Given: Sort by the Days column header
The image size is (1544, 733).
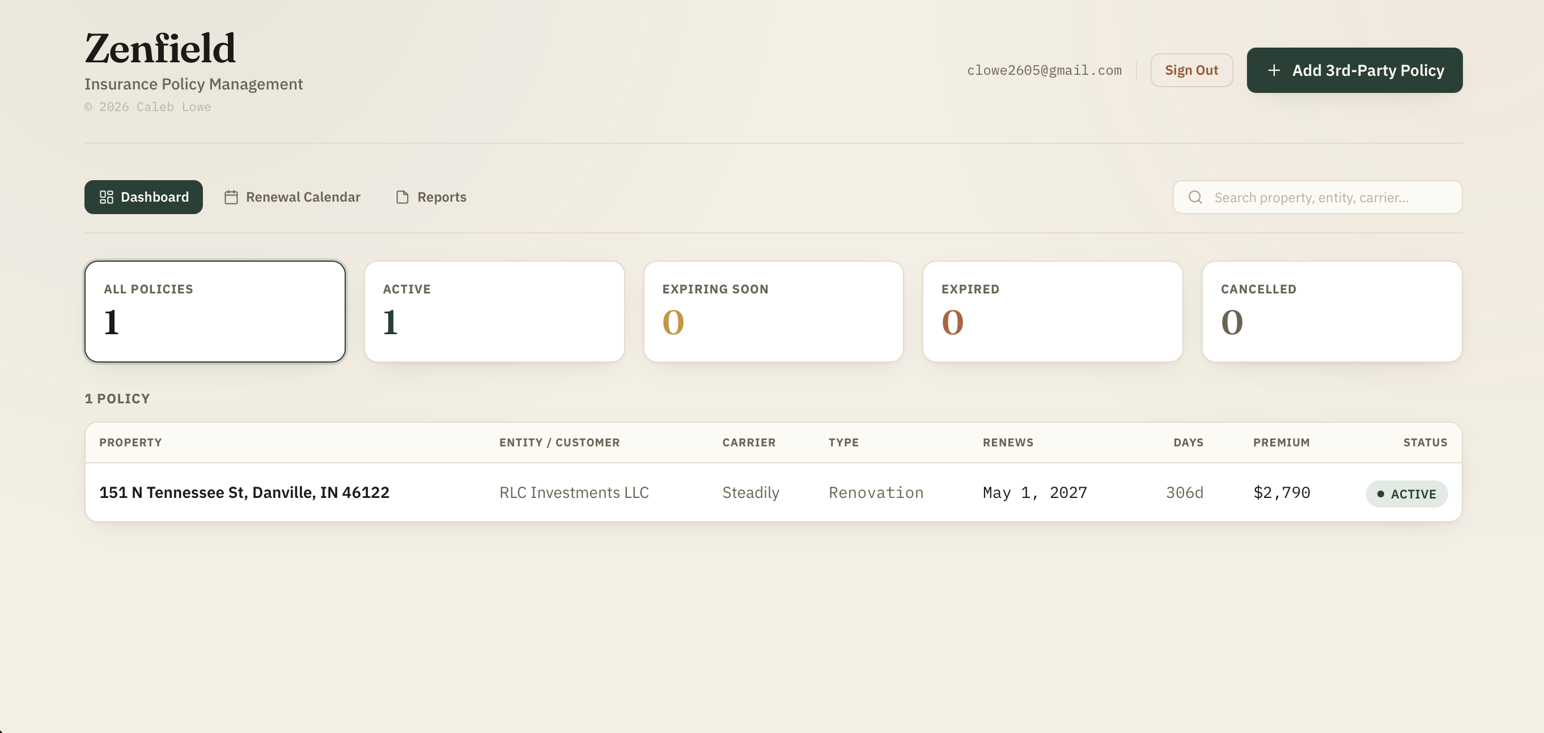Looking at the screenshot, I should pyautogui.click(x=1188, y=442).
